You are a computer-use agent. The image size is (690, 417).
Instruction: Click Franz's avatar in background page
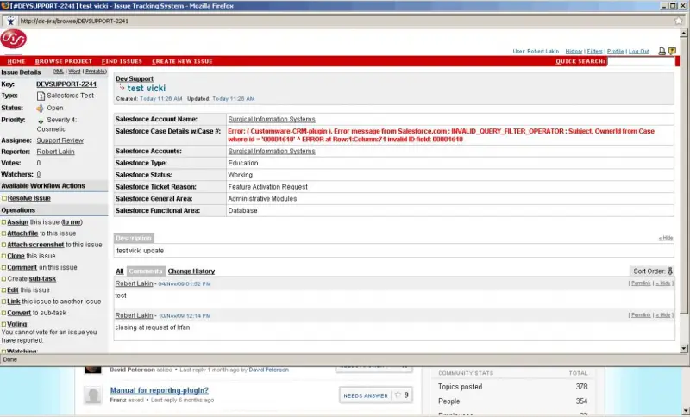tap(93, 395)
